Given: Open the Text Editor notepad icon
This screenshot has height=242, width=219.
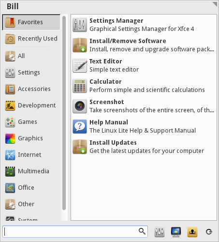Looking at the screenshot, I should tap(80, 65).
